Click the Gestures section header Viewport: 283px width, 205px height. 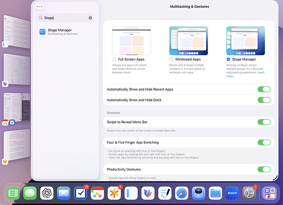pyautogui.click(x=114, y=113)
